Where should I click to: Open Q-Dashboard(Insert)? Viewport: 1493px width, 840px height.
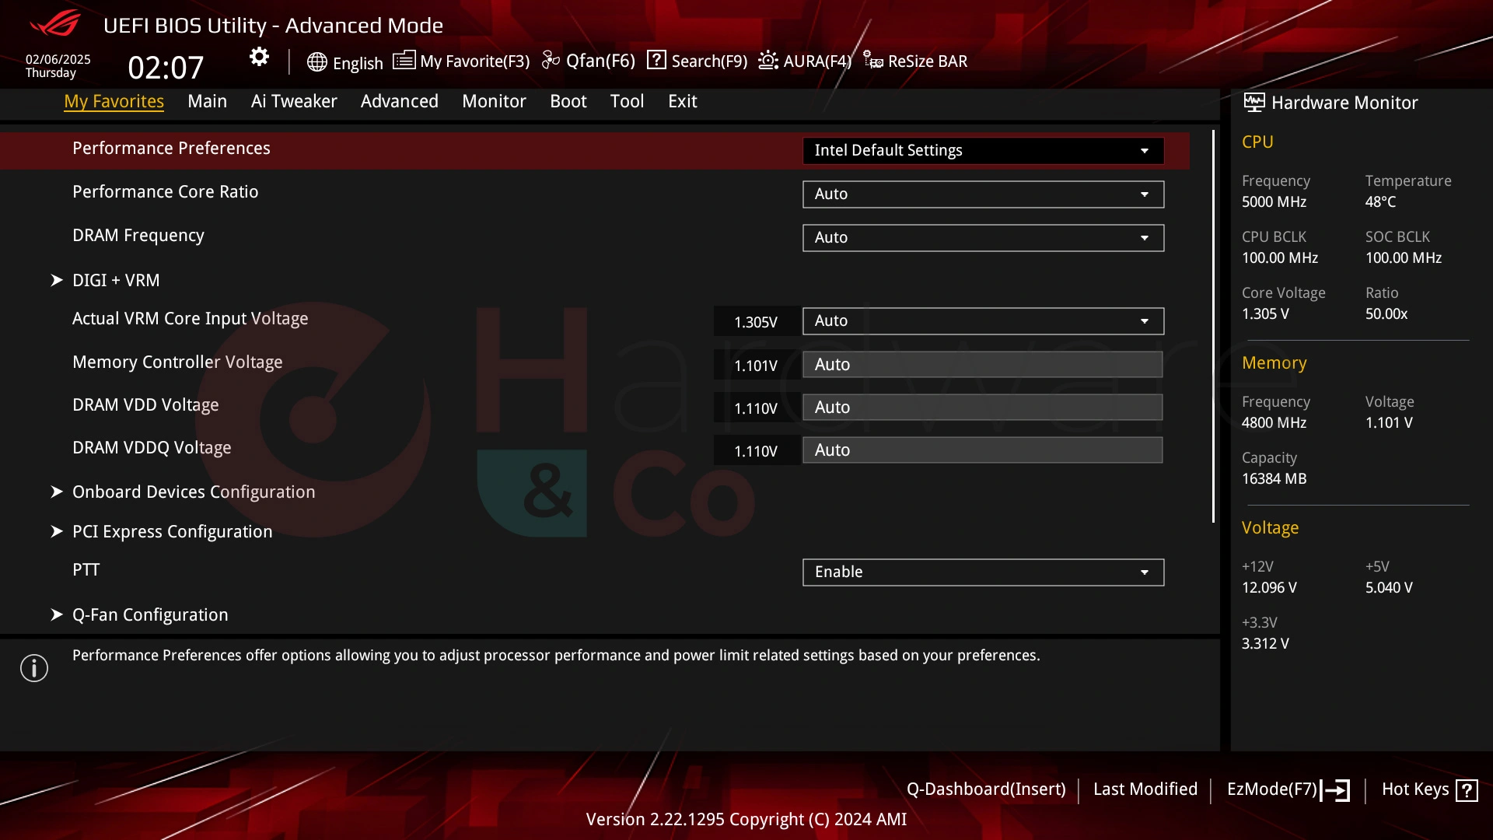point(986,789)
